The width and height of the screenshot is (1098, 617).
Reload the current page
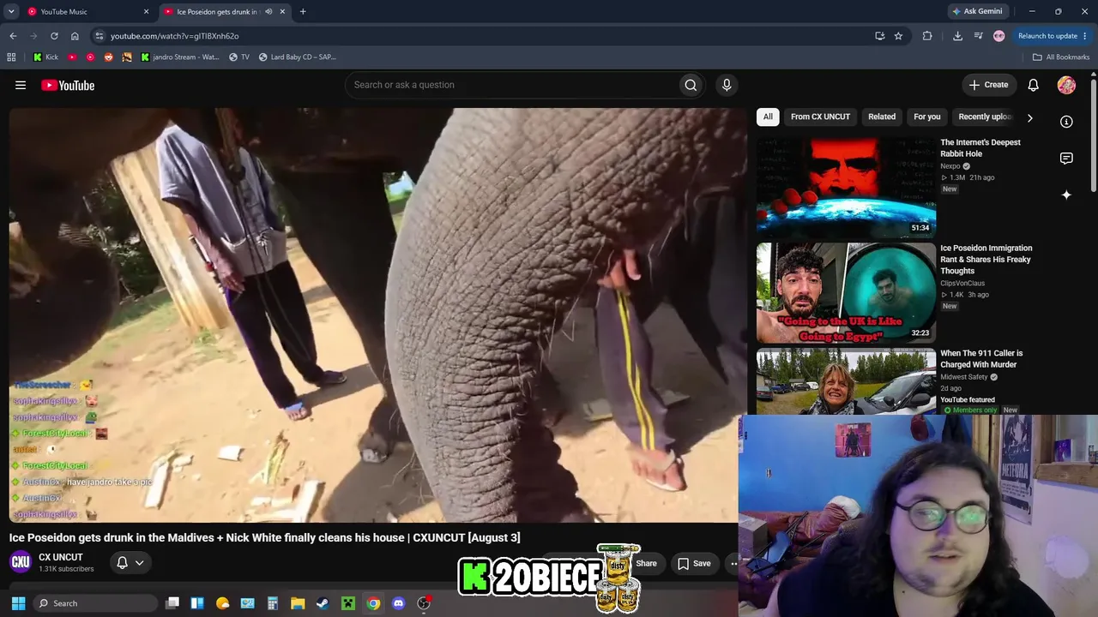[x=54, y=36]
